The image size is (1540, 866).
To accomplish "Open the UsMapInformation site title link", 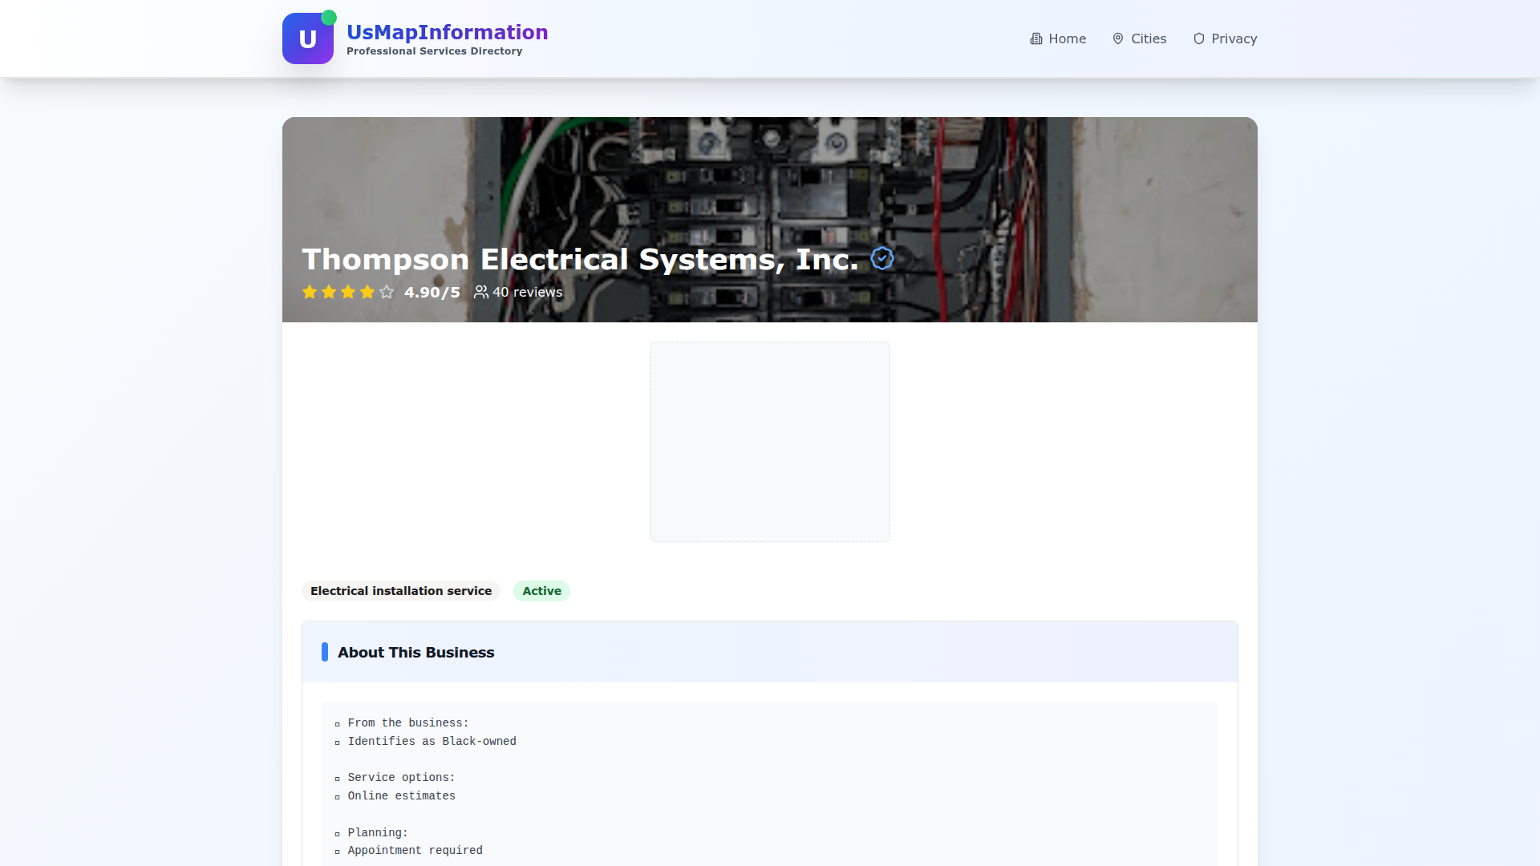I will tap(447, 32).
